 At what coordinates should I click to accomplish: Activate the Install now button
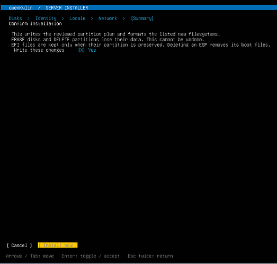tap(58, 245)
